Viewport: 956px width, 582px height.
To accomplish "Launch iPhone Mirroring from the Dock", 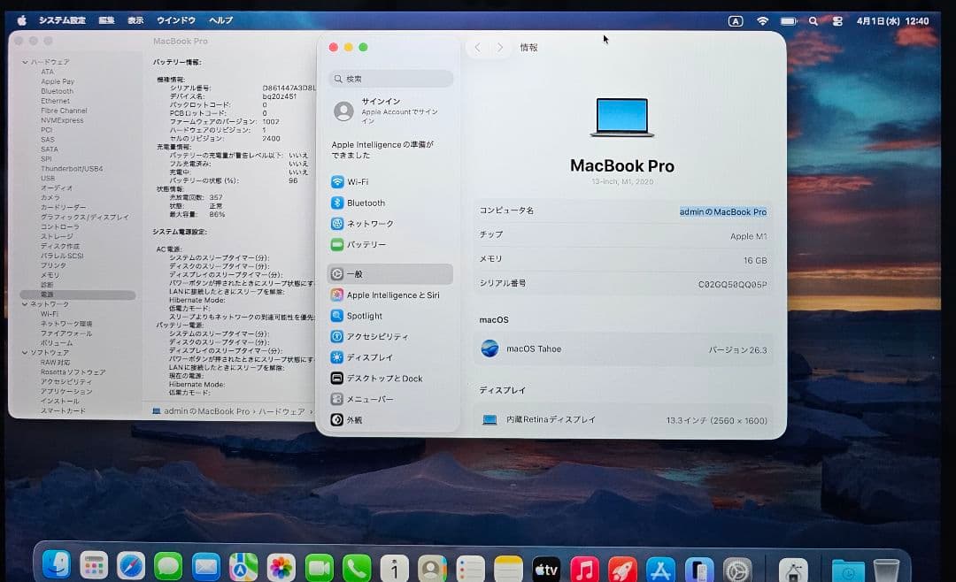I will click(699, 571).
